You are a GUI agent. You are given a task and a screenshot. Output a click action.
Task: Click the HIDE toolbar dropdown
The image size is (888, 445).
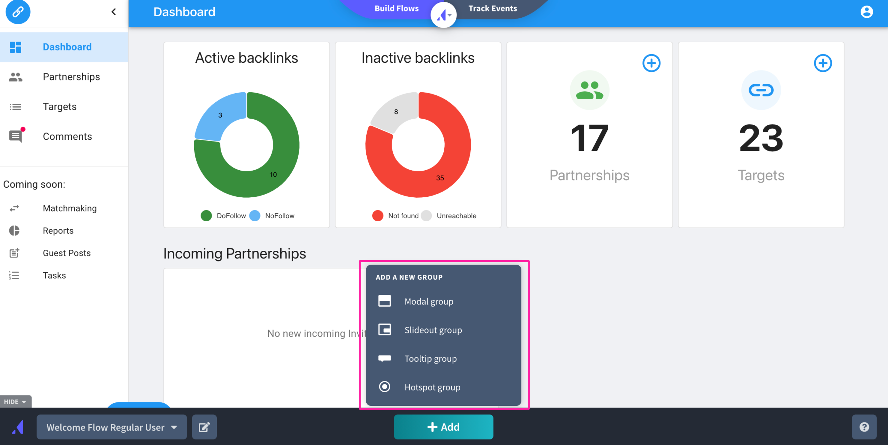click(15, 402)
